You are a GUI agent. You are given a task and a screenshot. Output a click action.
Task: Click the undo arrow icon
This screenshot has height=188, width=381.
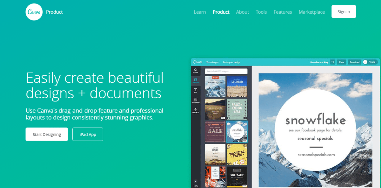coord(332,62)
